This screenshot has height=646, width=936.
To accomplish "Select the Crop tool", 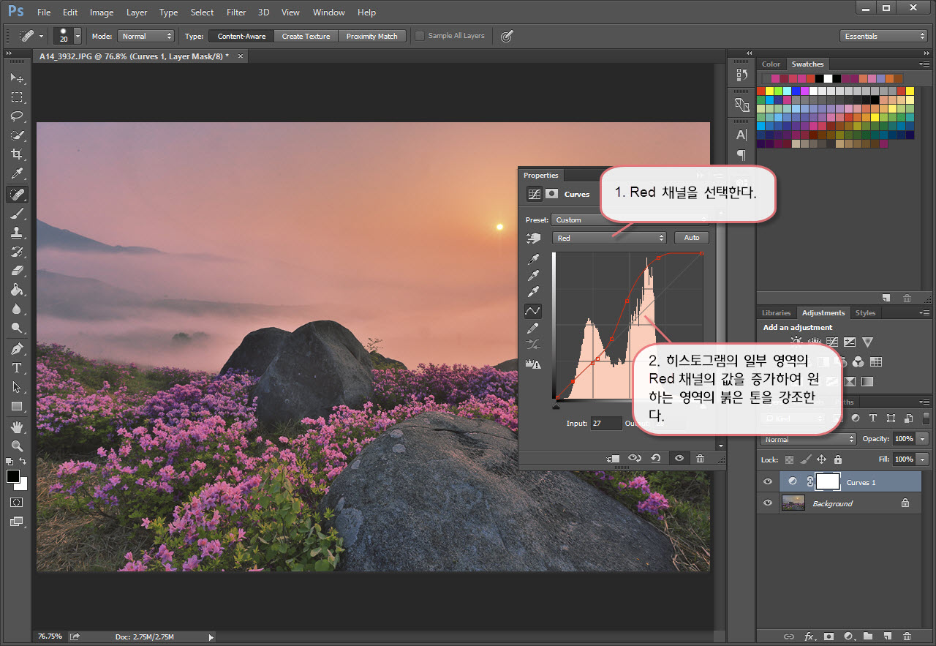I will click(x=17, y=154).
